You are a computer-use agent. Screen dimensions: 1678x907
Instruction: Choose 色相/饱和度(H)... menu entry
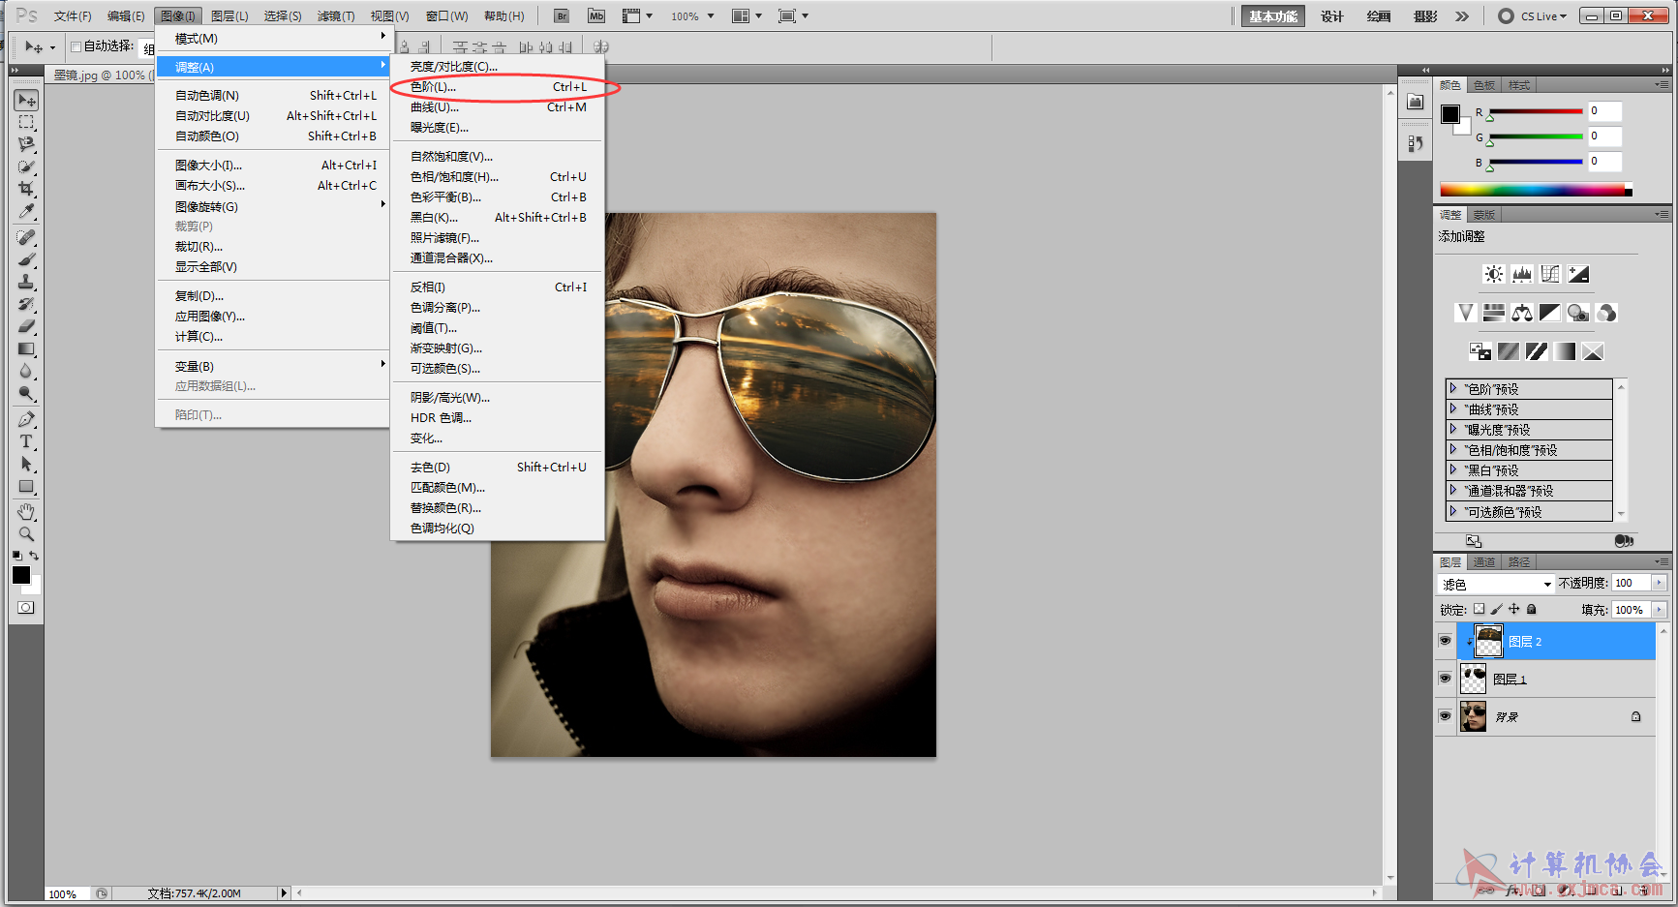pyautogui.click(x=498, y=177)
